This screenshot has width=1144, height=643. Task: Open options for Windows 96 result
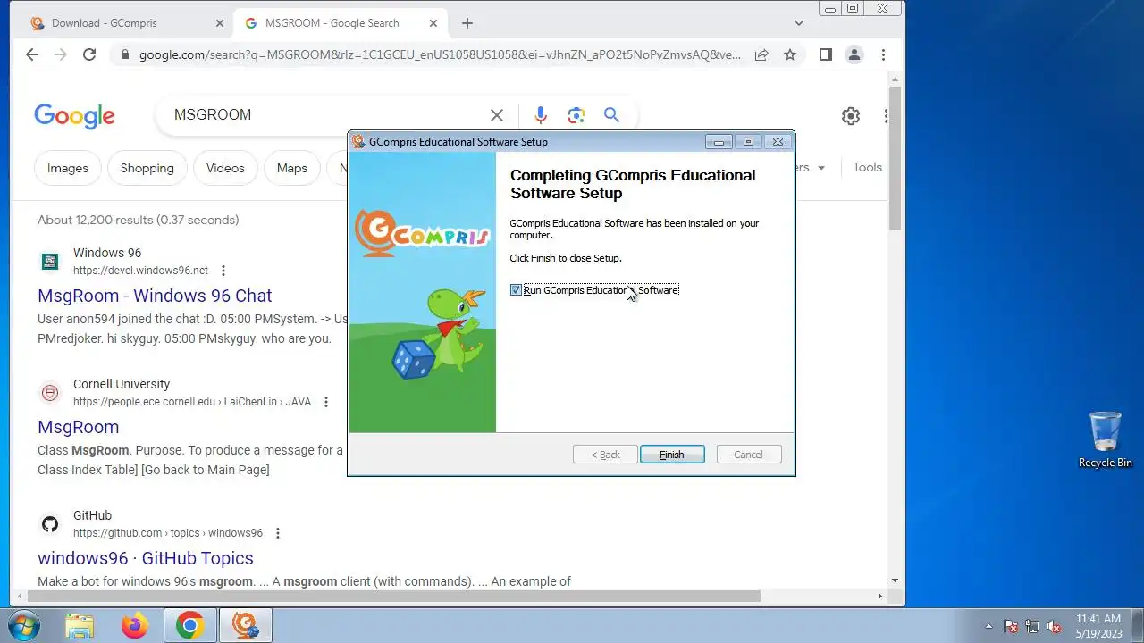tap(223, 271)
